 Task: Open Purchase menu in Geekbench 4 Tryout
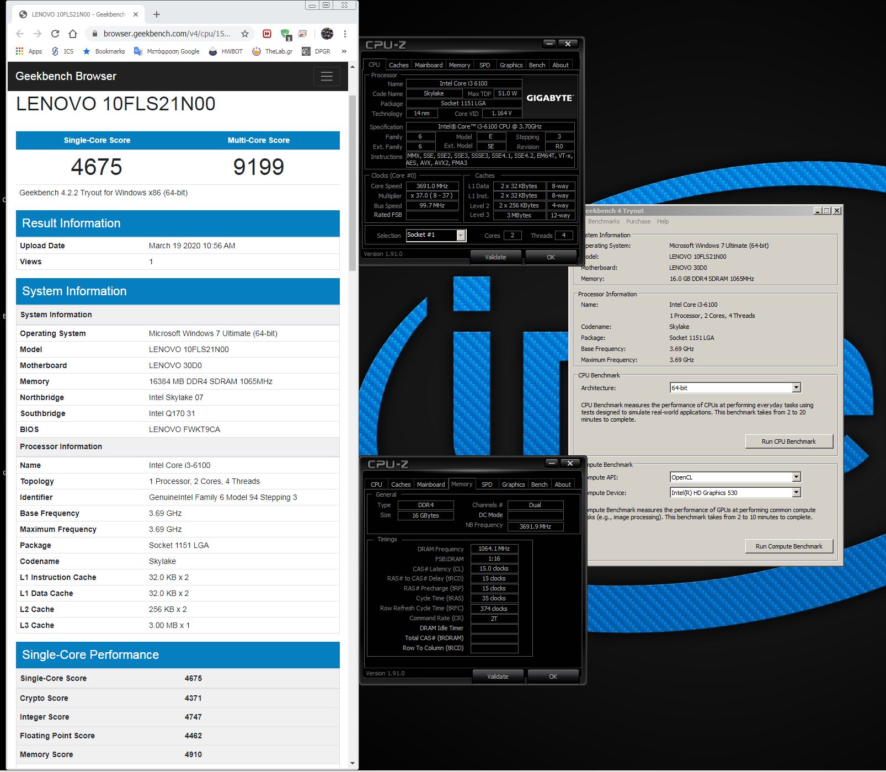pyautogui.click(x=638, y=221)
